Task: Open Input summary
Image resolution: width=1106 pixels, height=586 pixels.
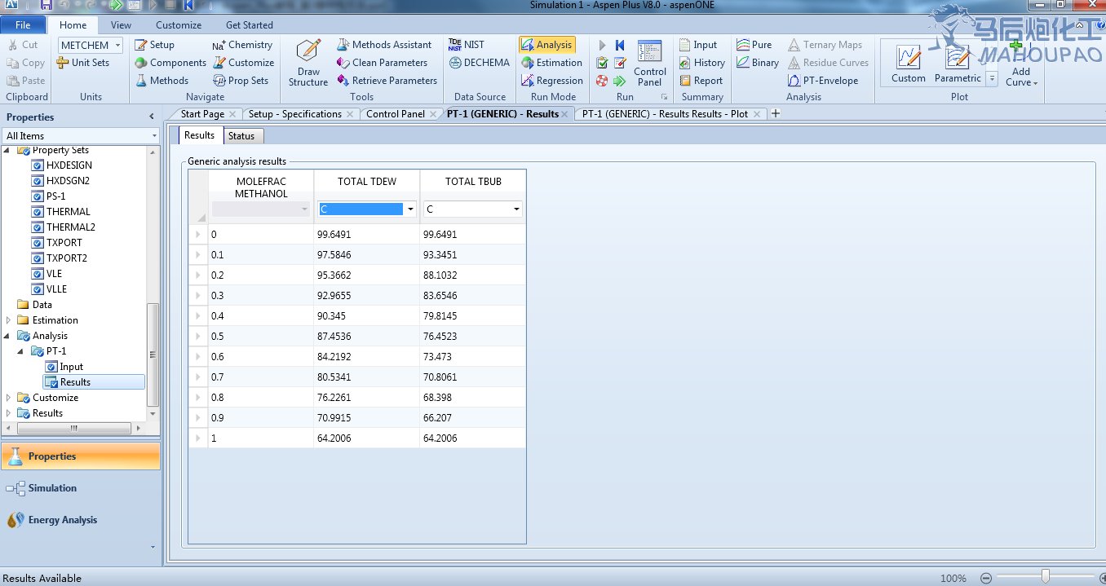Action: [x=698, y=45]
